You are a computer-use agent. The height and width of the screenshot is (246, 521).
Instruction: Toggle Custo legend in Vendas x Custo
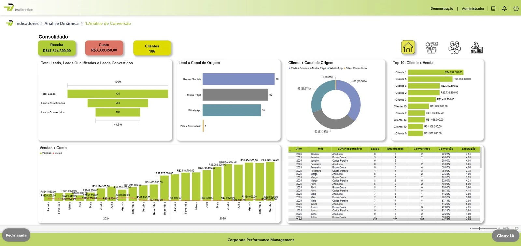pos(57,153)
